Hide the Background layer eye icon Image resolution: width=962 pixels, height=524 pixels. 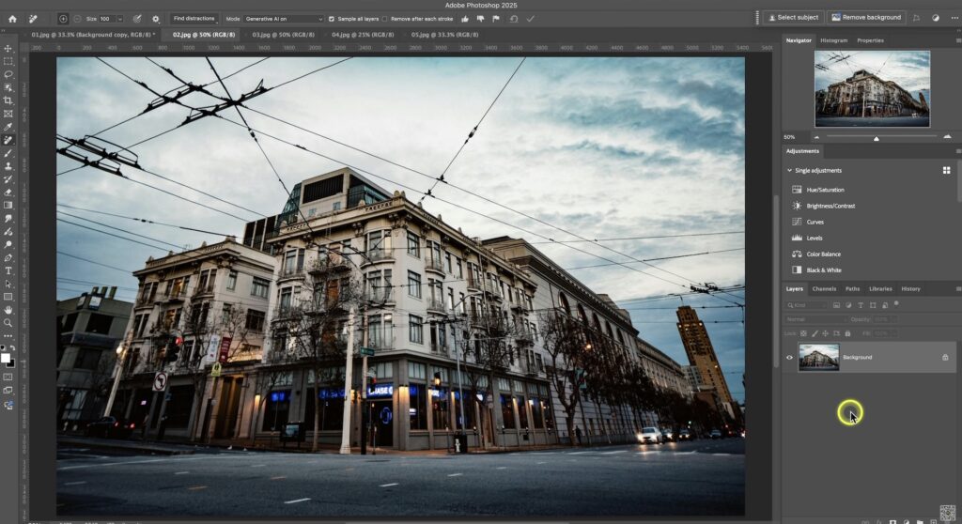[x=789, y=357]
